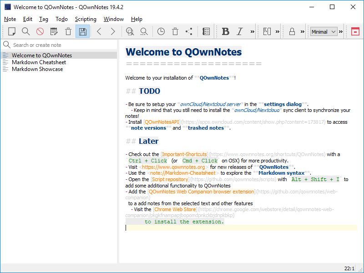Open the Markdown Showcase note

[37, 69]
